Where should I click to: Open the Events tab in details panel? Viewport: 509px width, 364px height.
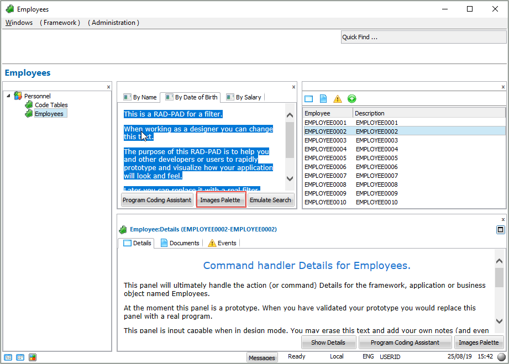click(222, 243)
